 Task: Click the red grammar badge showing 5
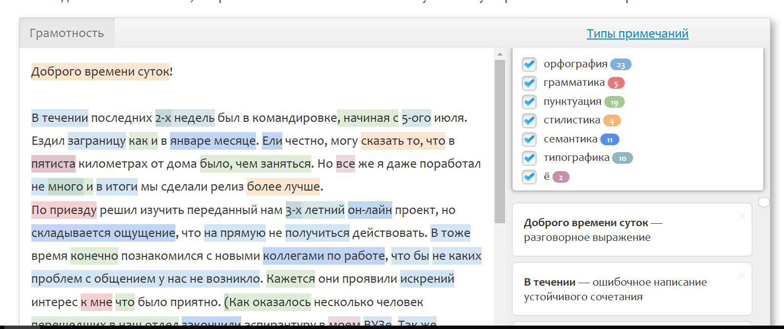coord(616,83)
